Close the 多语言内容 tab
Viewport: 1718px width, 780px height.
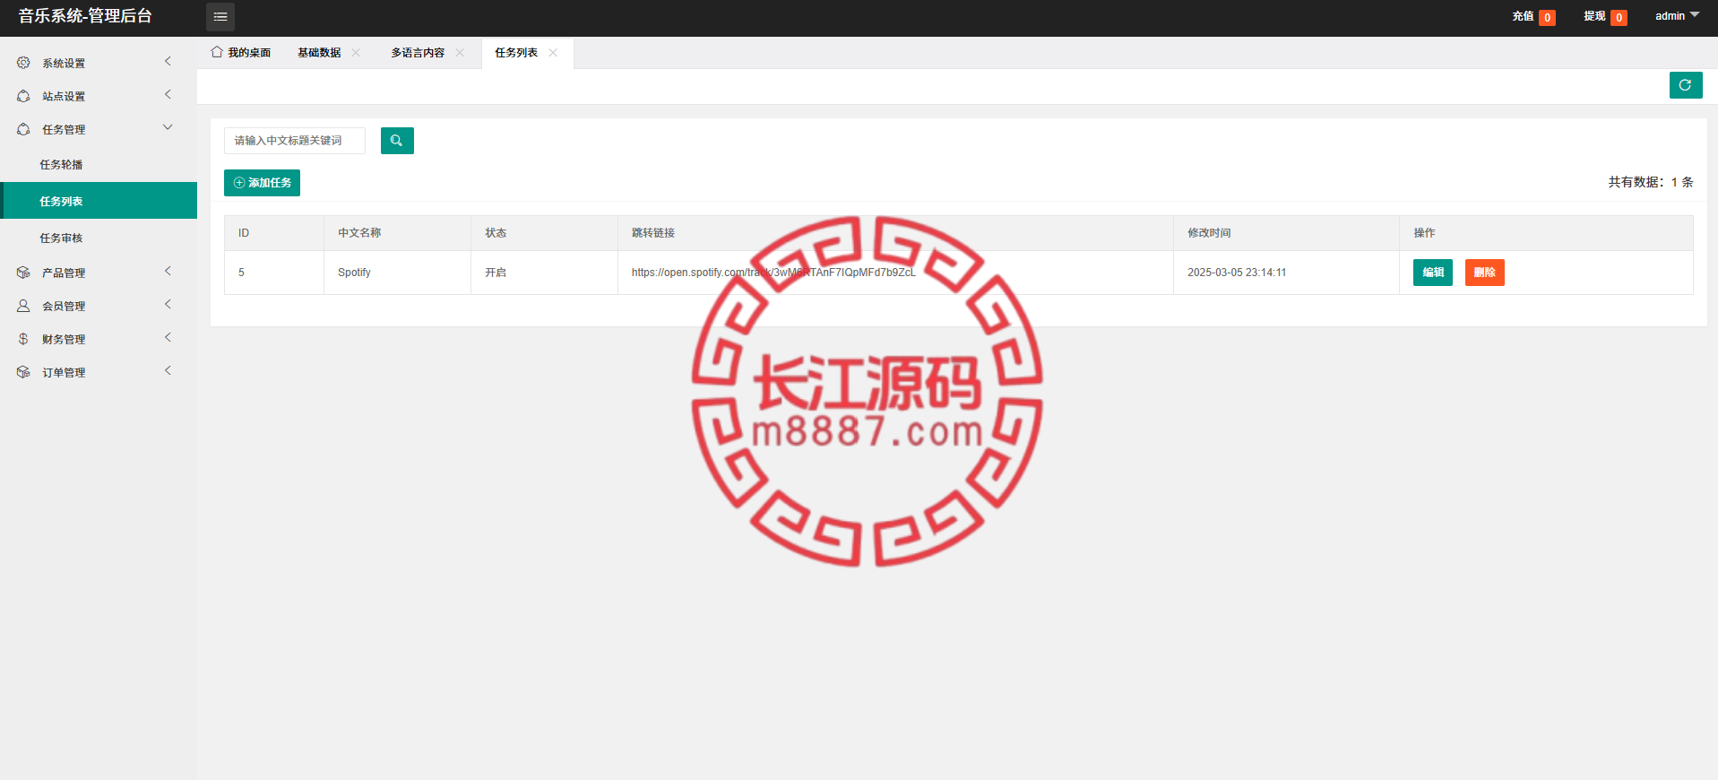tap(460, 53)
